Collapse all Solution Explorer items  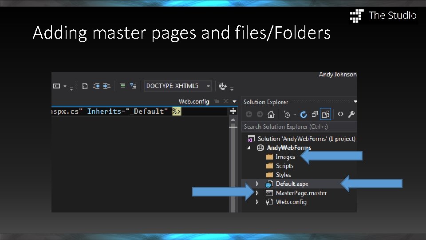pyautogui.click(x=315, y=114)
